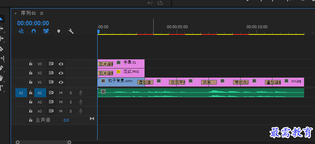Hide track V2 using eye icon
This screenshot has height=144, width=315.
point(61,73)
